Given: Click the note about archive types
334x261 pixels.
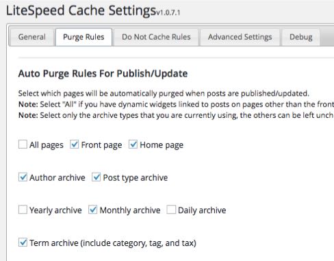Looking at the screenshot, I should click(176, 115).
